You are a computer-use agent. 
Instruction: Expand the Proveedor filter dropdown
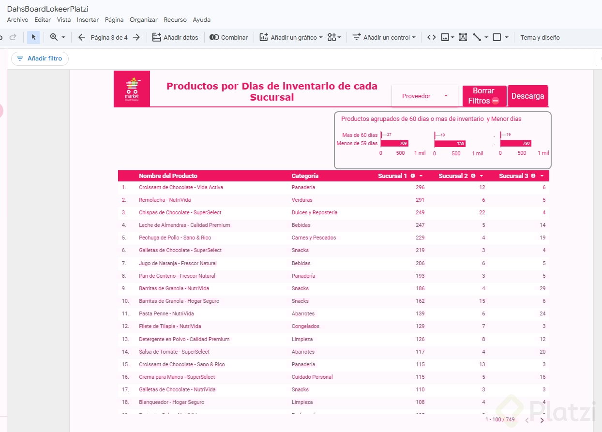424,96
